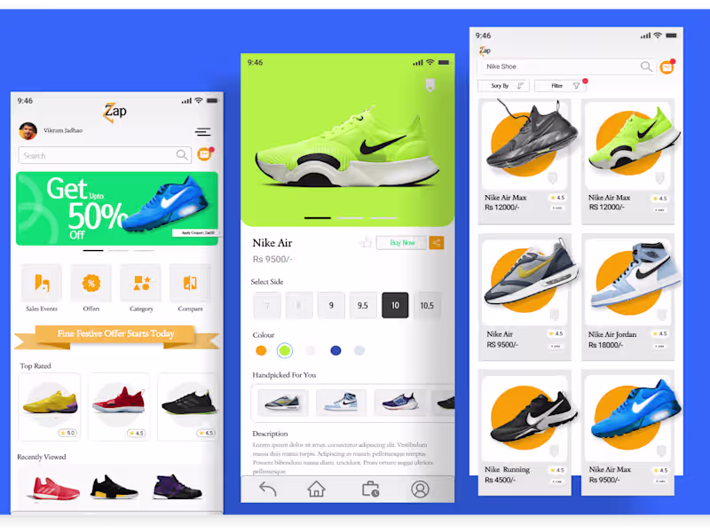Bookmark the green Nike Air Max card
Image resolution: width=710 pixels, height=532 pixels.
[x=659, y=178]
